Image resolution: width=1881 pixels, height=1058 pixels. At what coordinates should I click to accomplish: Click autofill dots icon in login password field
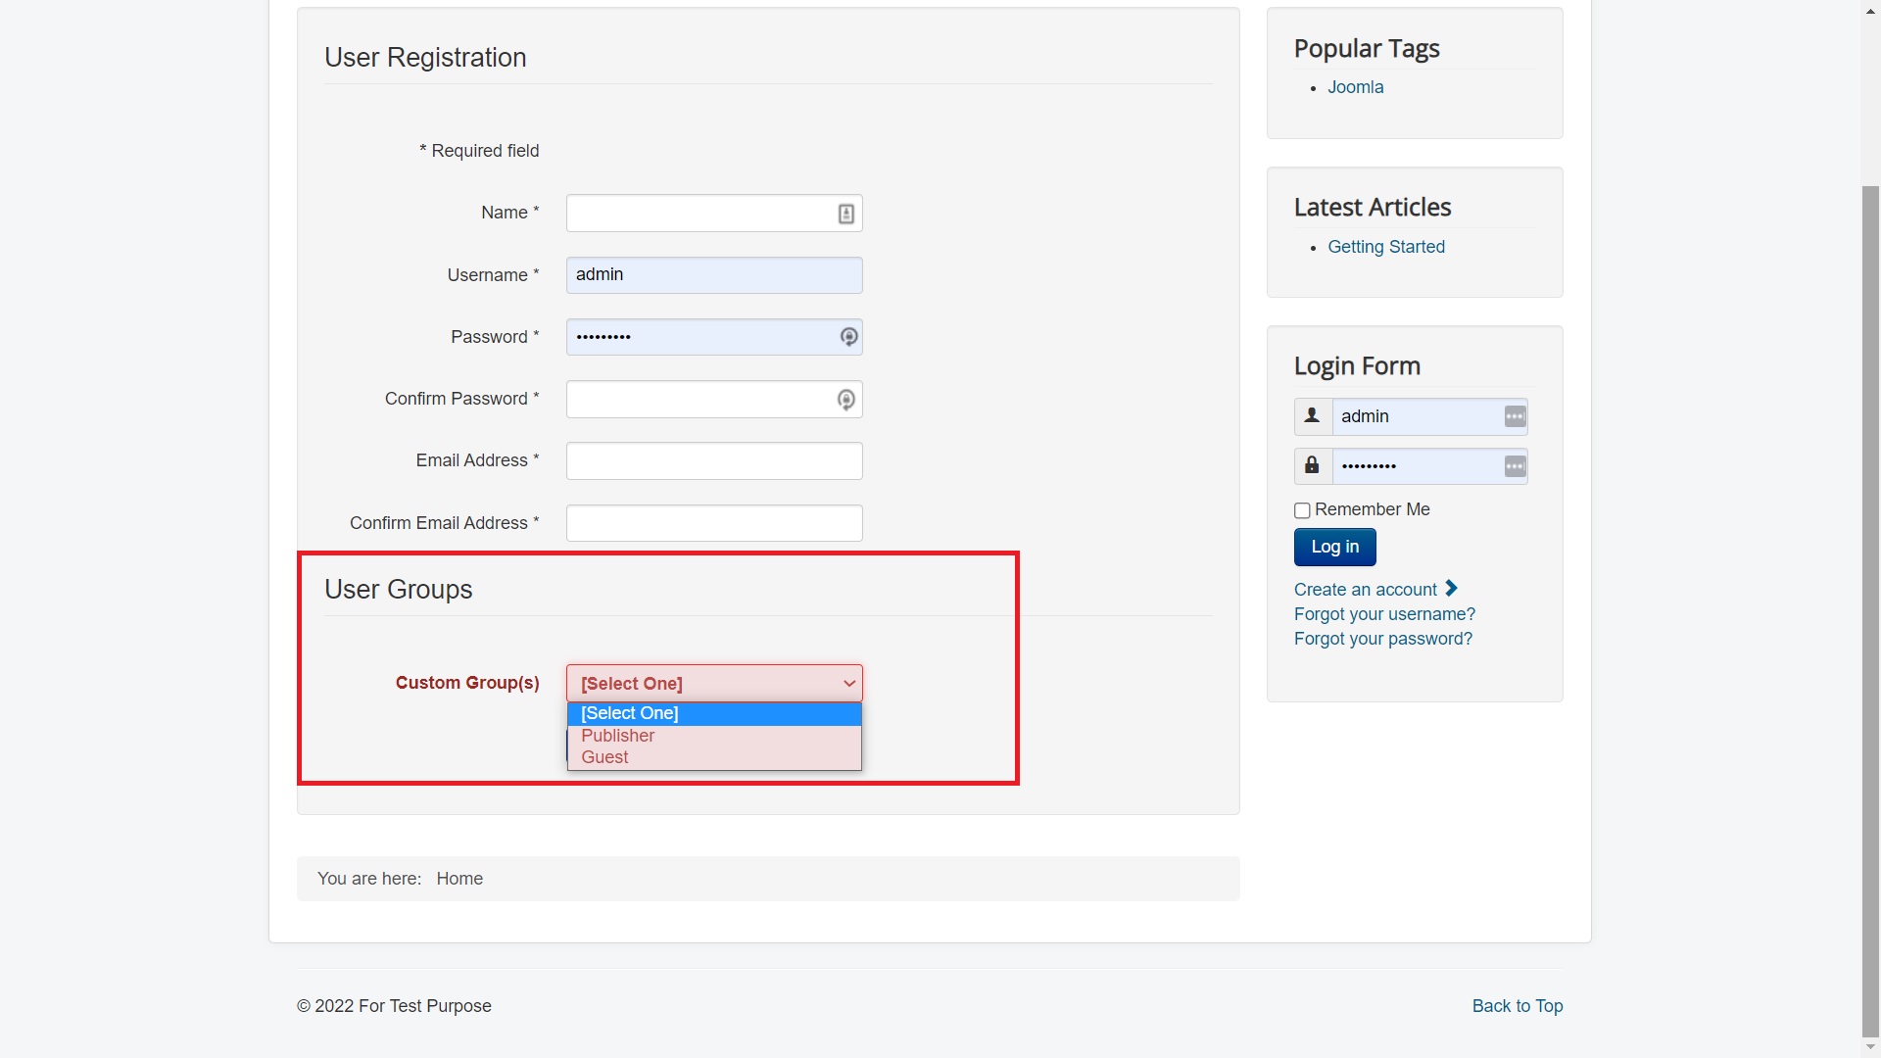pyautogui.click(x=1515, y=466)
